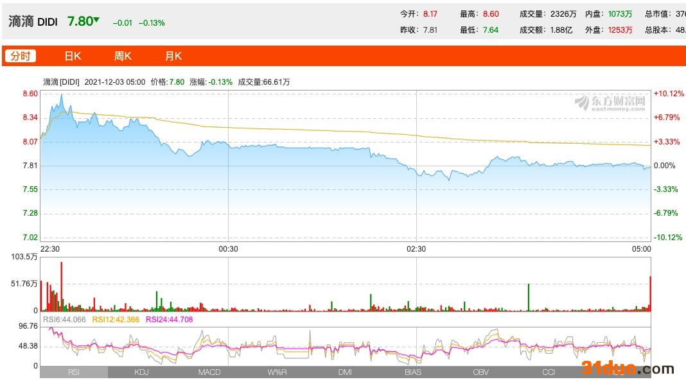Display the OBV indicator

480,372
